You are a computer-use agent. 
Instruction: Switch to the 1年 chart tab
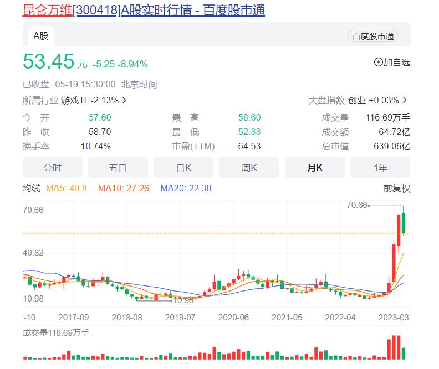380,168
